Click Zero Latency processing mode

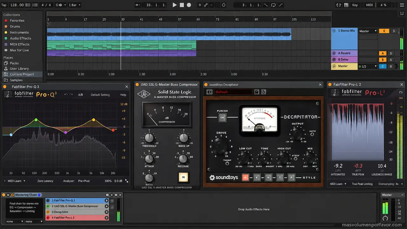pos(45,181)
